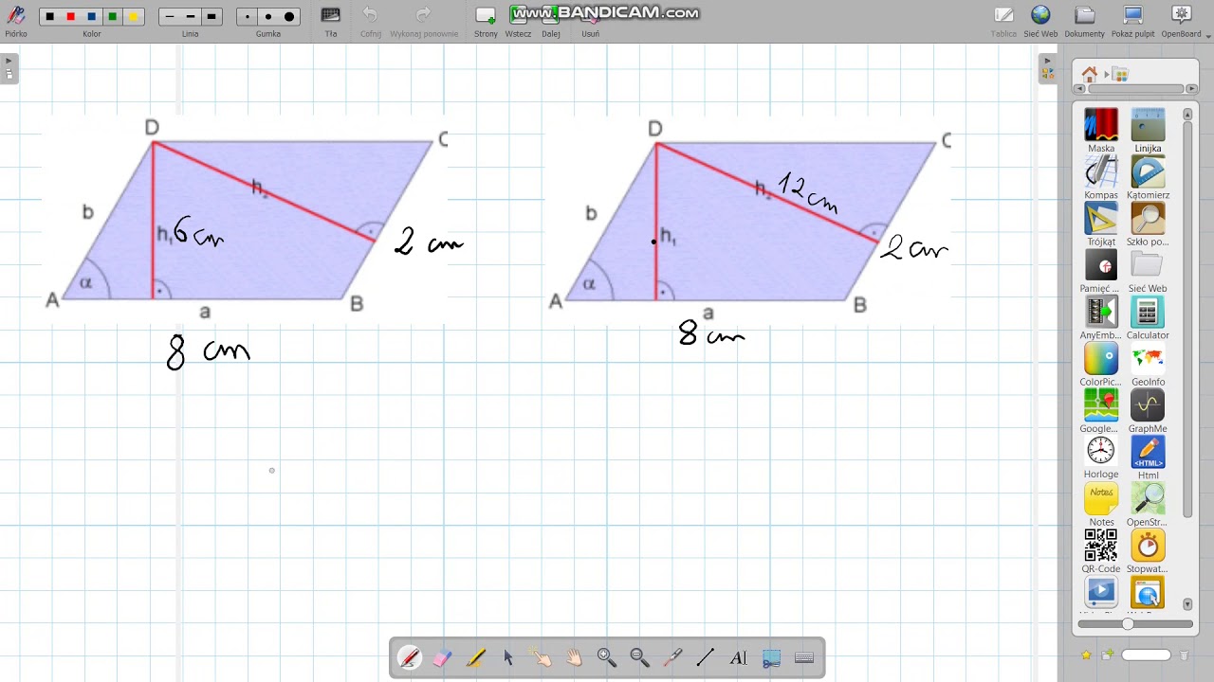Image resolution: width=1214 pixels, height=682 pixels.
Task: Select the Interact with items pointing hand
Action: (x=541, y=658)
